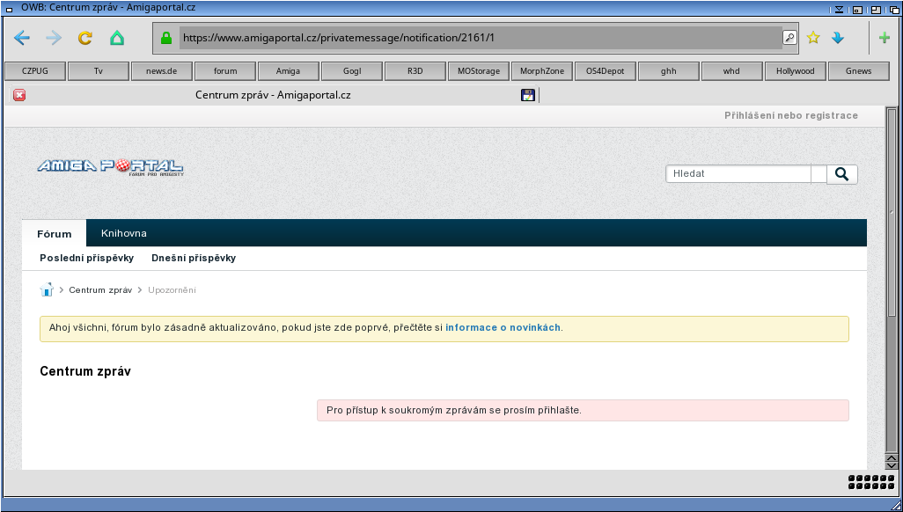Image resolution: width=903 pixels, height=512 pixels.
Task: Click into the Hledat search field
Action: click(x=738, y=174)
